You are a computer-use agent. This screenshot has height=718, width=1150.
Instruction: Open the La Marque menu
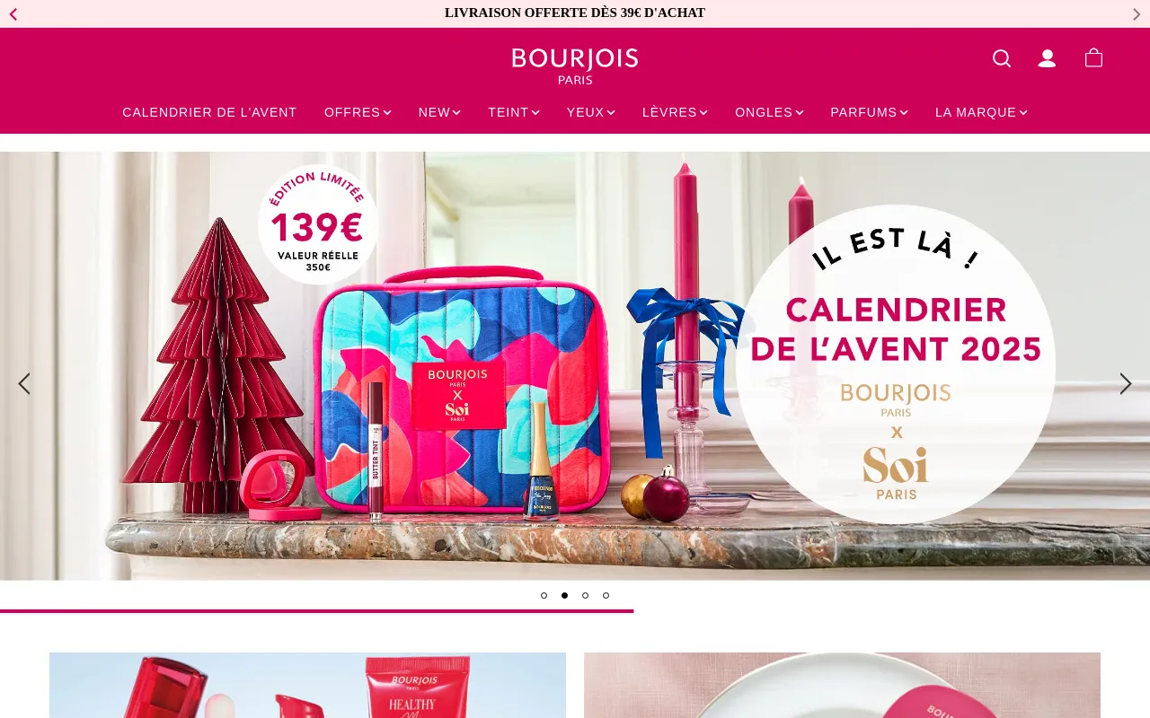(981, 112)
